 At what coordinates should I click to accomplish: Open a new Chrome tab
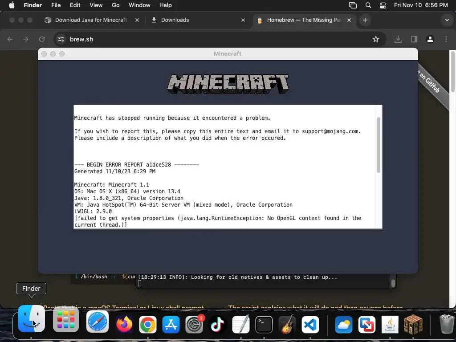pos(365,20)
